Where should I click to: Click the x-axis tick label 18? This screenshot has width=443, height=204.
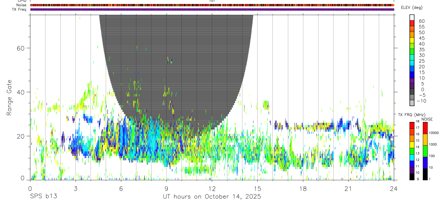pyautogui.click(x=303, y=188)
